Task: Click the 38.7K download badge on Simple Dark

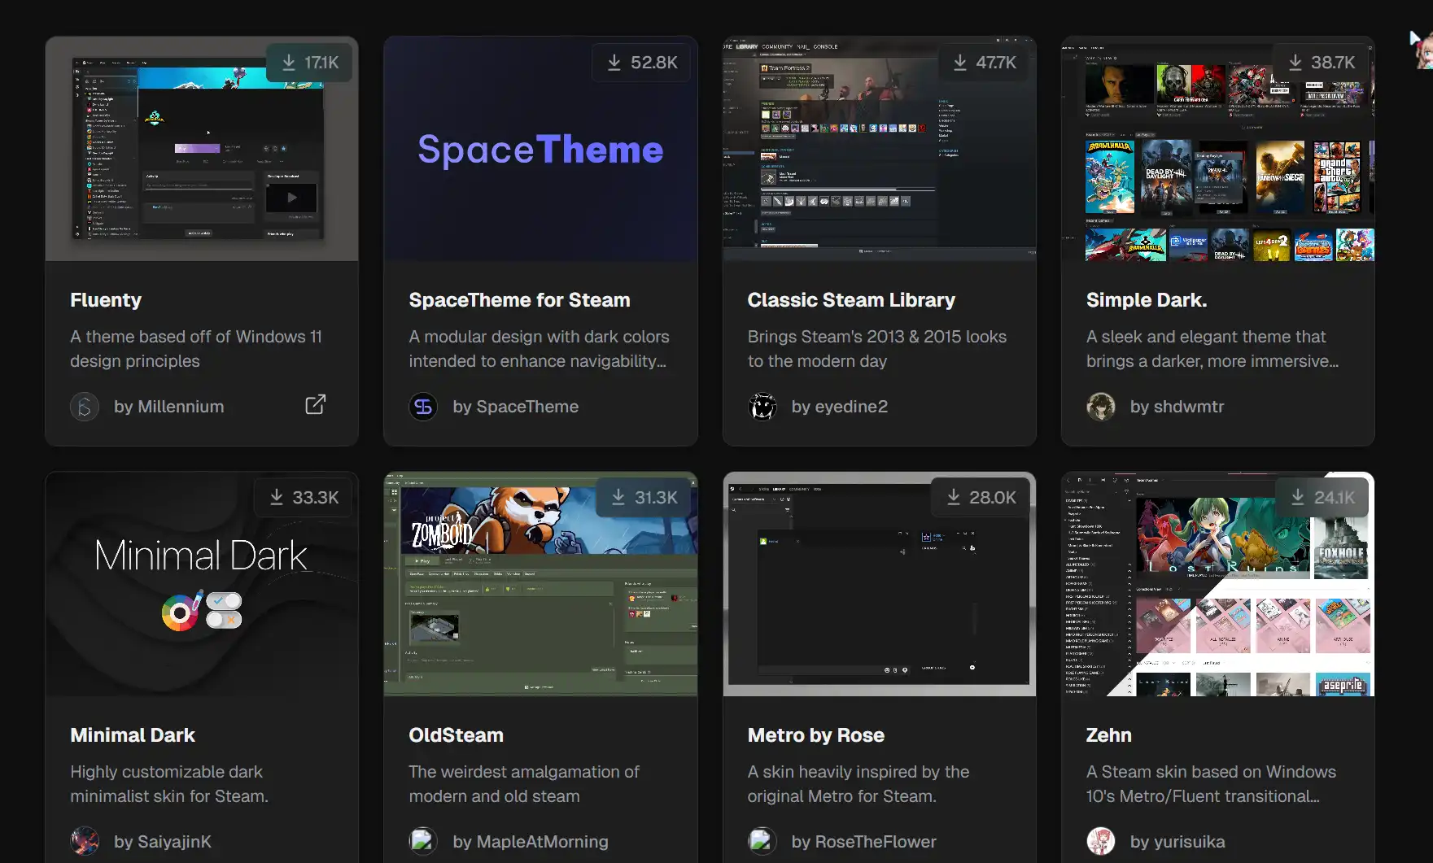Action: point(1321,63)
